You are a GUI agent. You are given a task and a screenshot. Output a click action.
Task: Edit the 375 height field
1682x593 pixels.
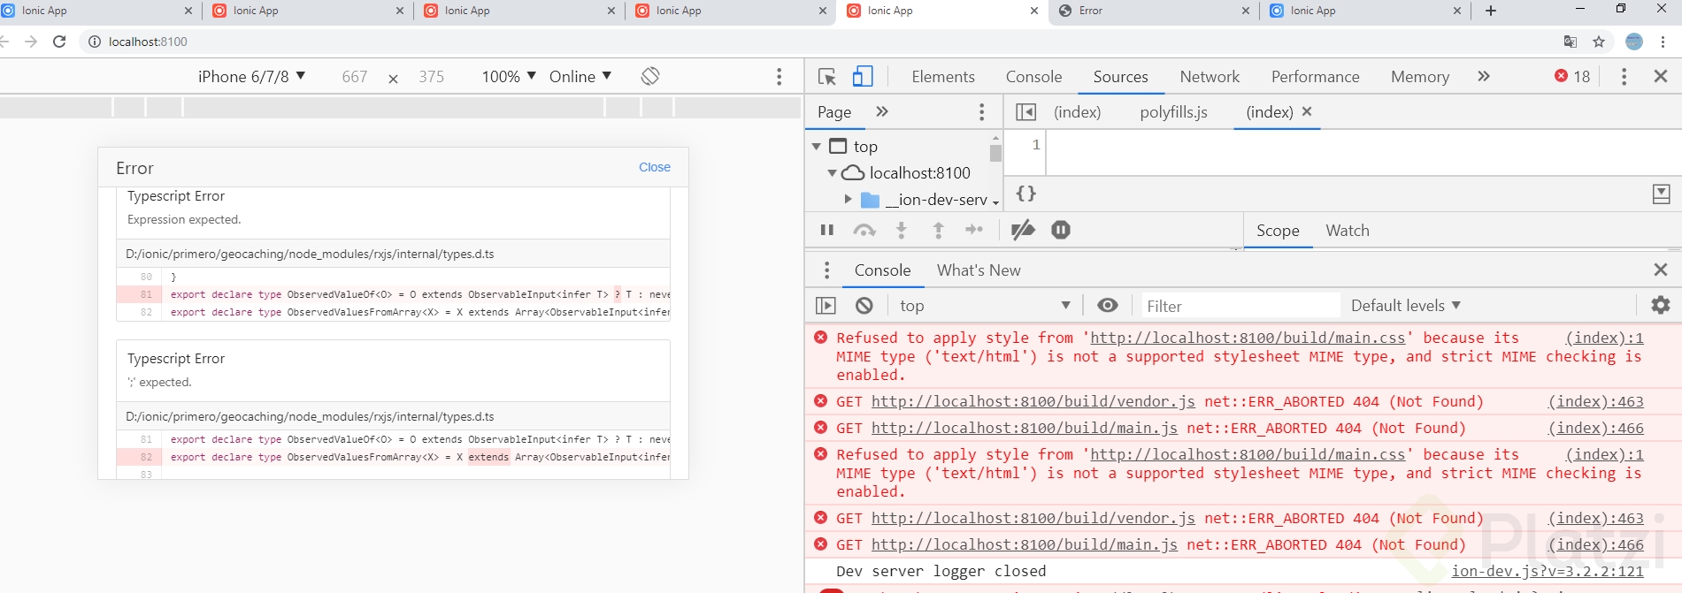[432, 77]
